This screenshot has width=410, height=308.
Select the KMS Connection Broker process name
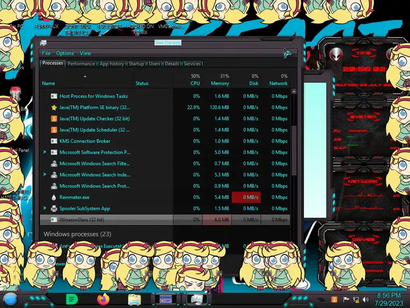pos(85,141)
